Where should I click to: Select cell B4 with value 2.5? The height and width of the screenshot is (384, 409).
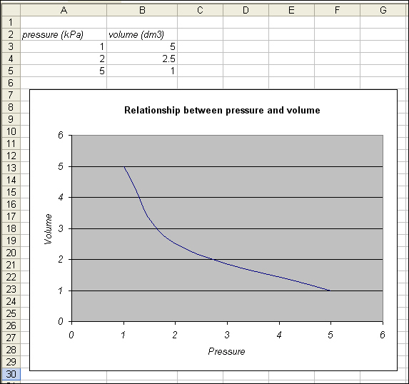tap(142, 59)
